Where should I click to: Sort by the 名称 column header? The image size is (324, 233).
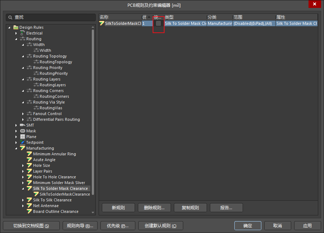pyautogui.click(x=120, y=17)
